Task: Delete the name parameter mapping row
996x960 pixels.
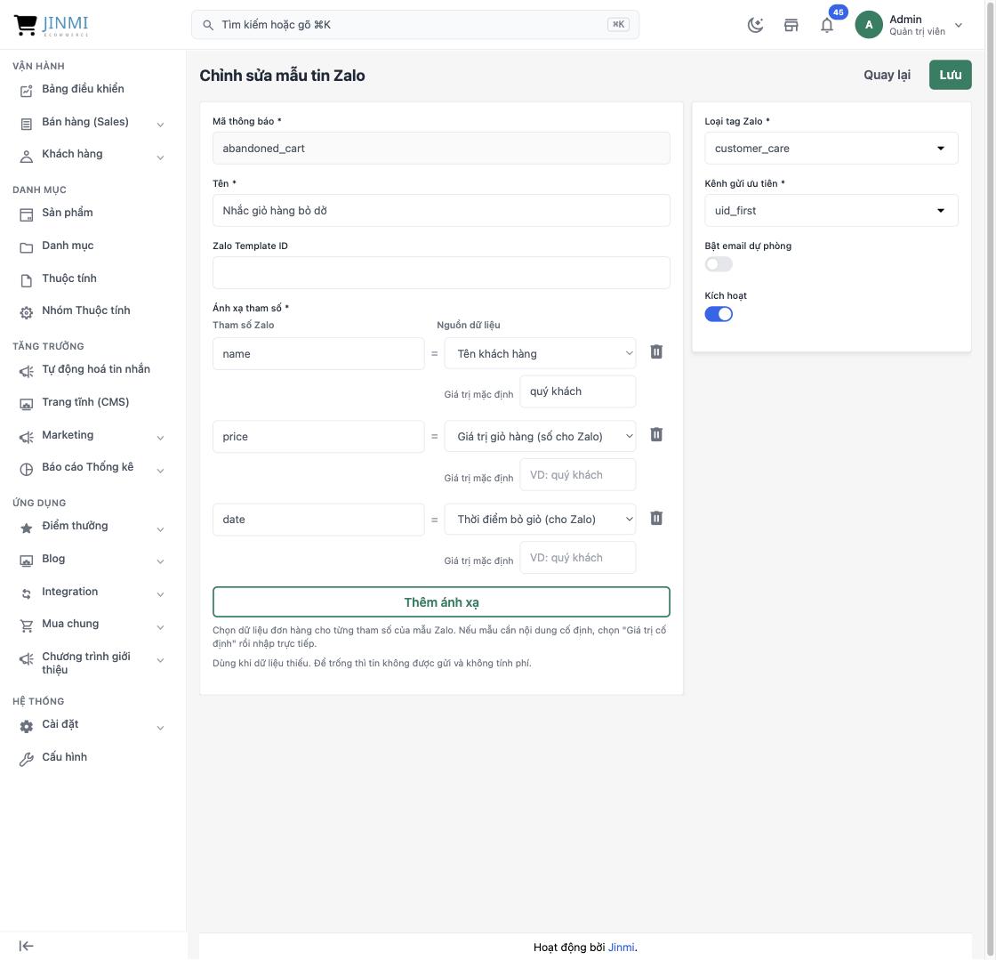Action: click(656, 352)
